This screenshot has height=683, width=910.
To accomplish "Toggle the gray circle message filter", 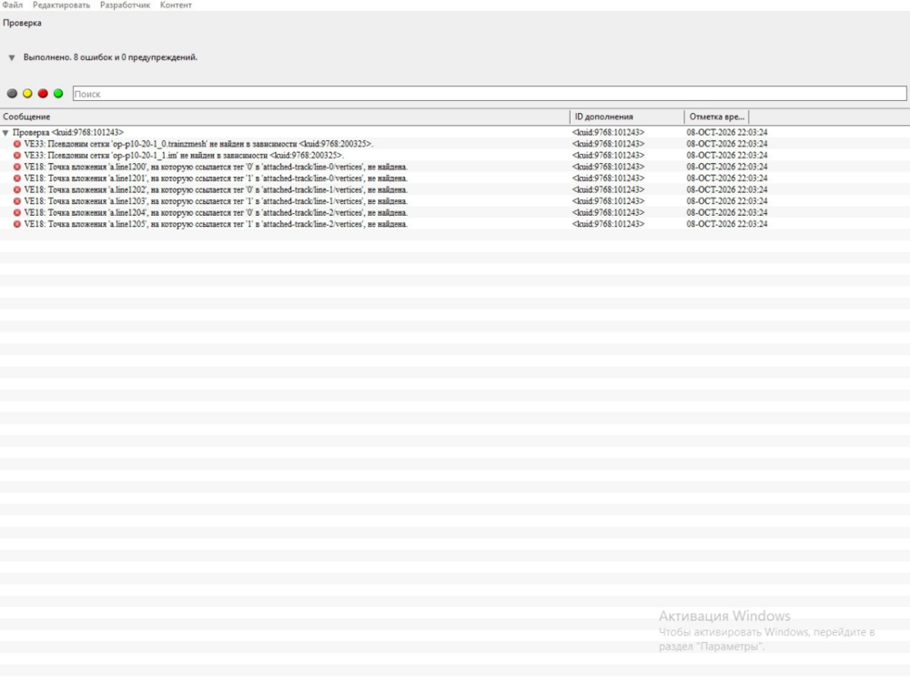I will [12, 94].
